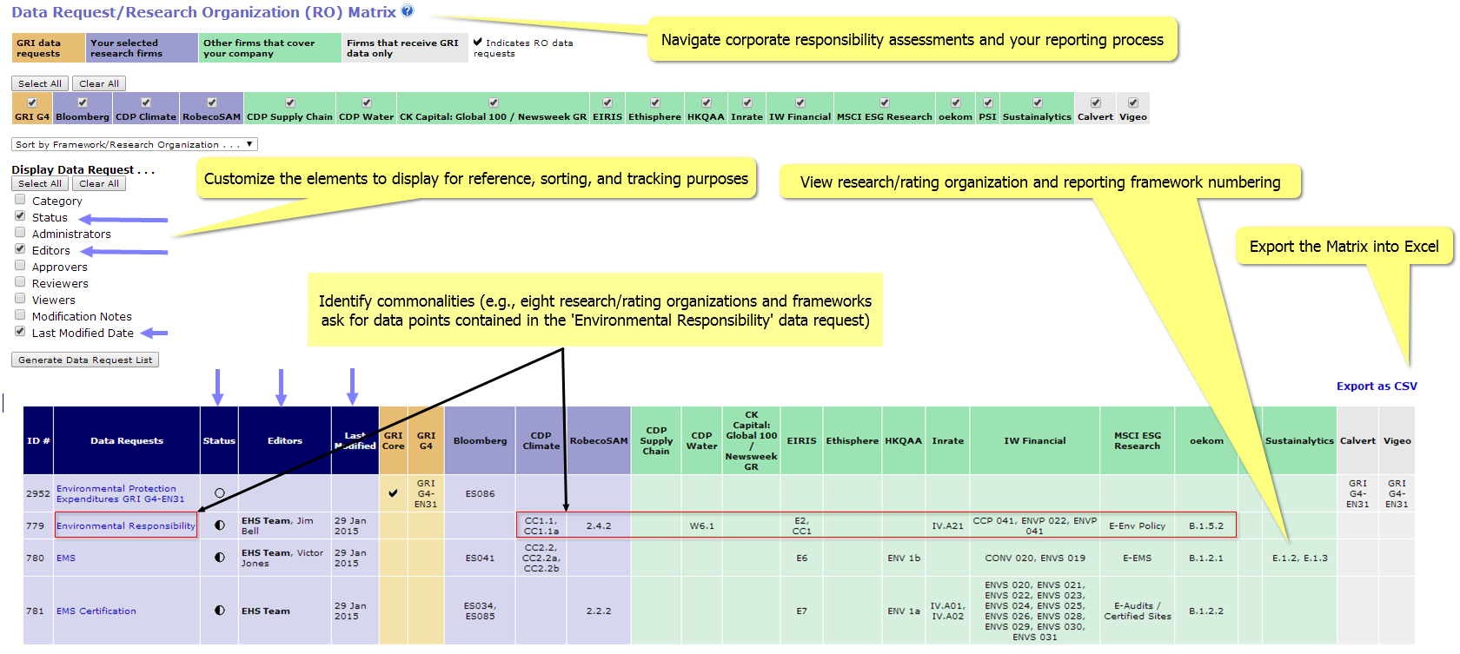Uncheck the Last Modified Date checkbox
The width and height of the screenshot is (1460, 654).
pos(20,332)
